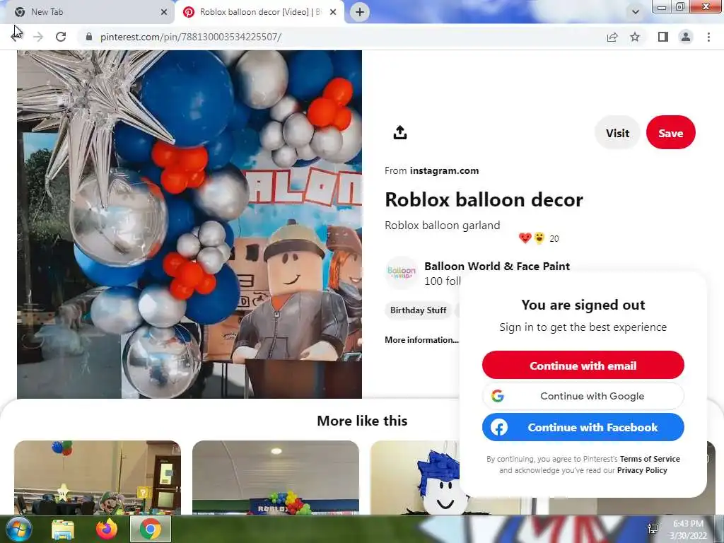Click the reaction emojis with count 20
Viewport: 724px width, 543px height.
click(538, 238)
